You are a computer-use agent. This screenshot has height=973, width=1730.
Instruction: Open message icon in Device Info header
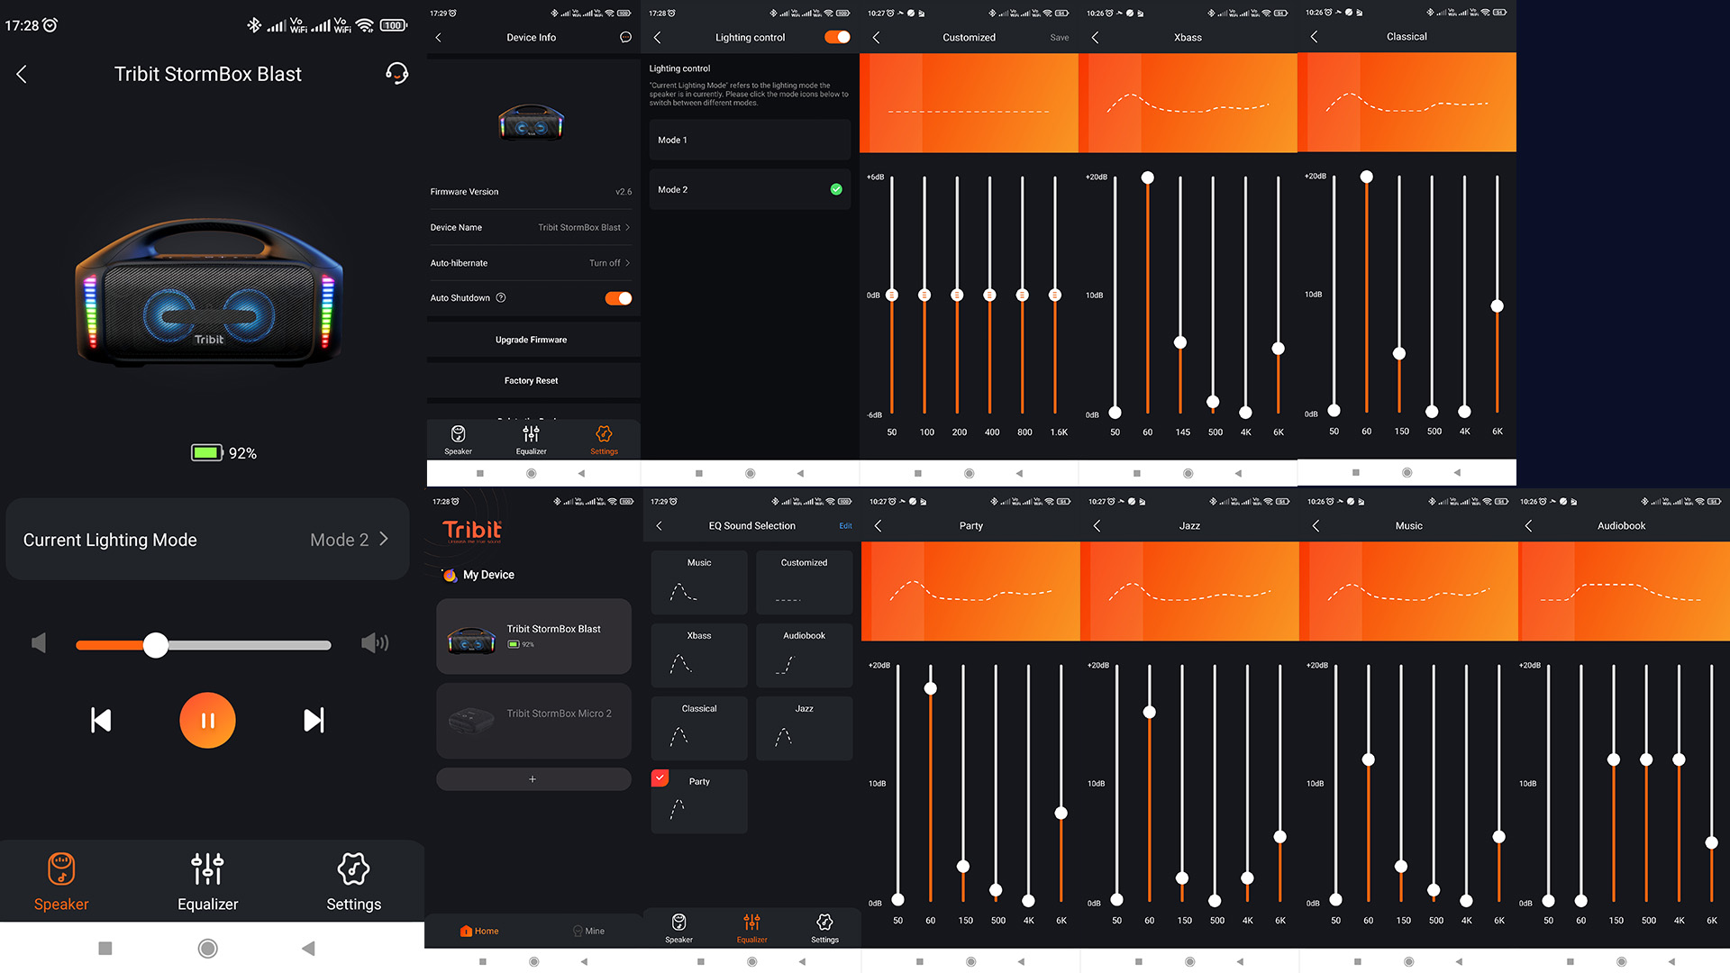click(625, 37)
